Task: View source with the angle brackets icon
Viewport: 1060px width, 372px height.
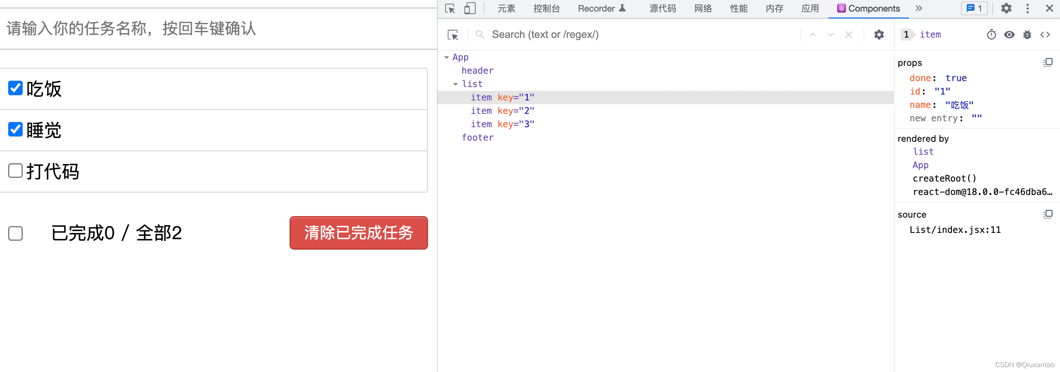Action: pos(1045,35)
